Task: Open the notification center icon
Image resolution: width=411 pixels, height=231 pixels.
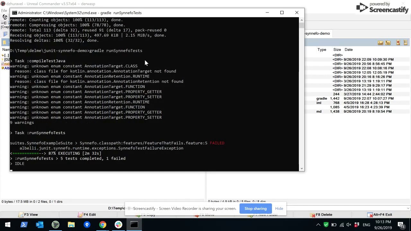Action: coord(401,225)
